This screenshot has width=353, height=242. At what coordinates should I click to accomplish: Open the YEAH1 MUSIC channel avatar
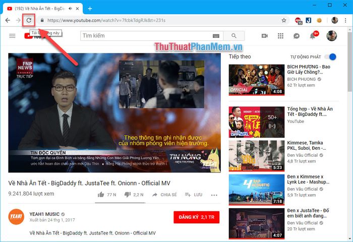coord(16,217)
